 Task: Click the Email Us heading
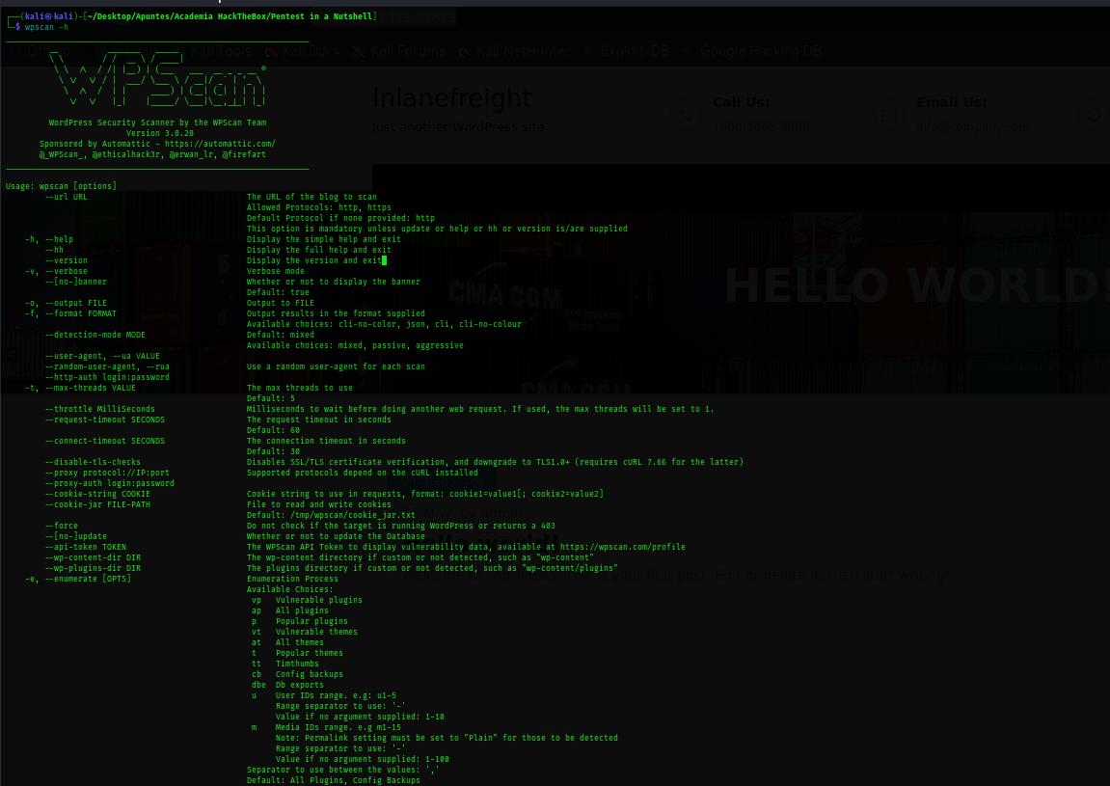pyautogui.click(x=951, y=102)
